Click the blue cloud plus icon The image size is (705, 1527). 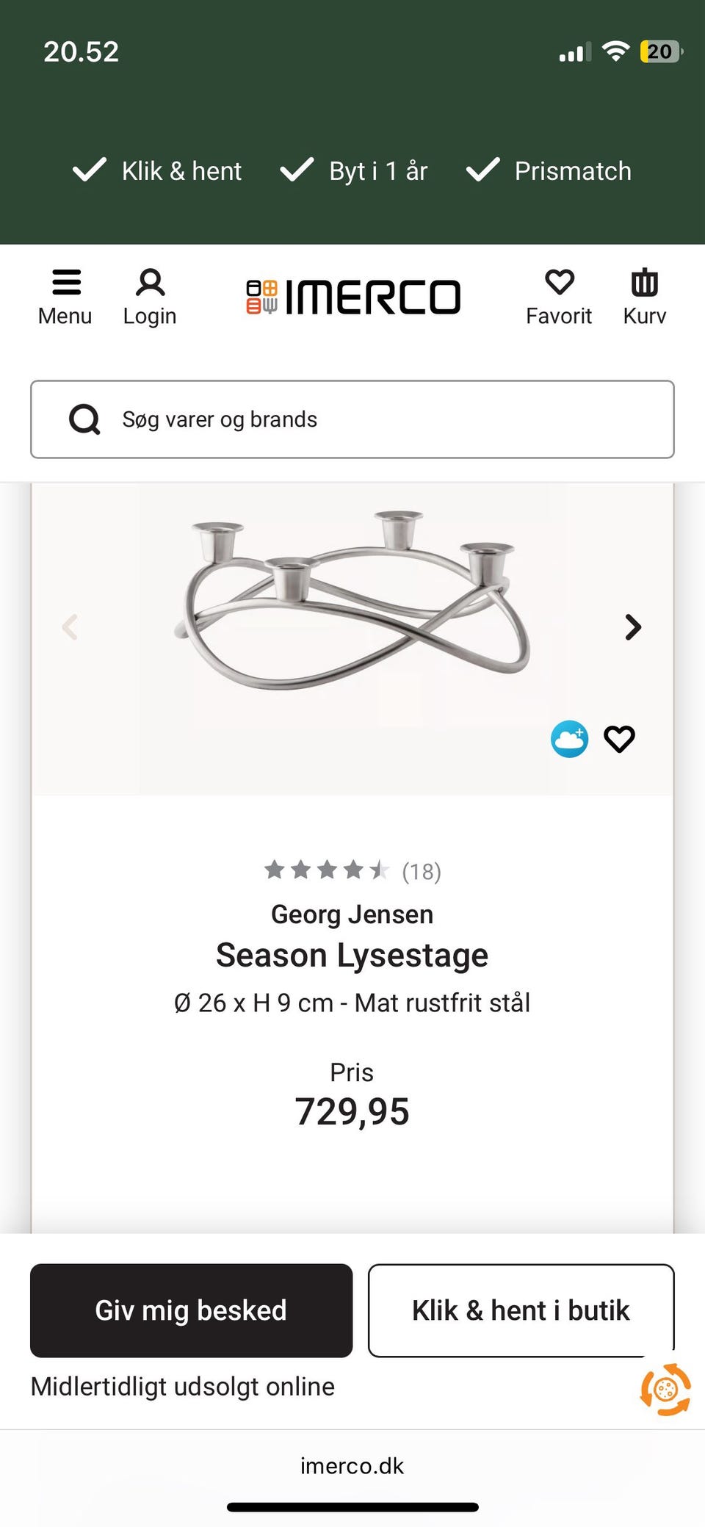[569, 739]
